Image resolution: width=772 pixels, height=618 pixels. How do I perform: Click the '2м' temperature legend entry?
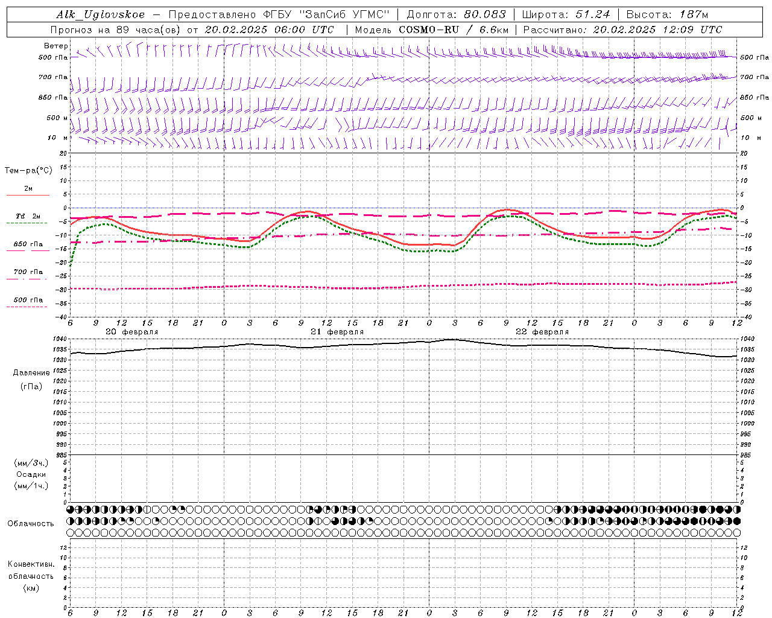coord(28,189)
